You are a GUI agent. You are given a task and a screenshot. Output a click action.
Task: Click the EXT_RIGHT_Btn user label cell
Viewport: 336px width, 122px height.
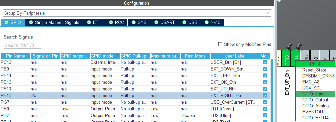pyautogui.click(x=235, y=95)
